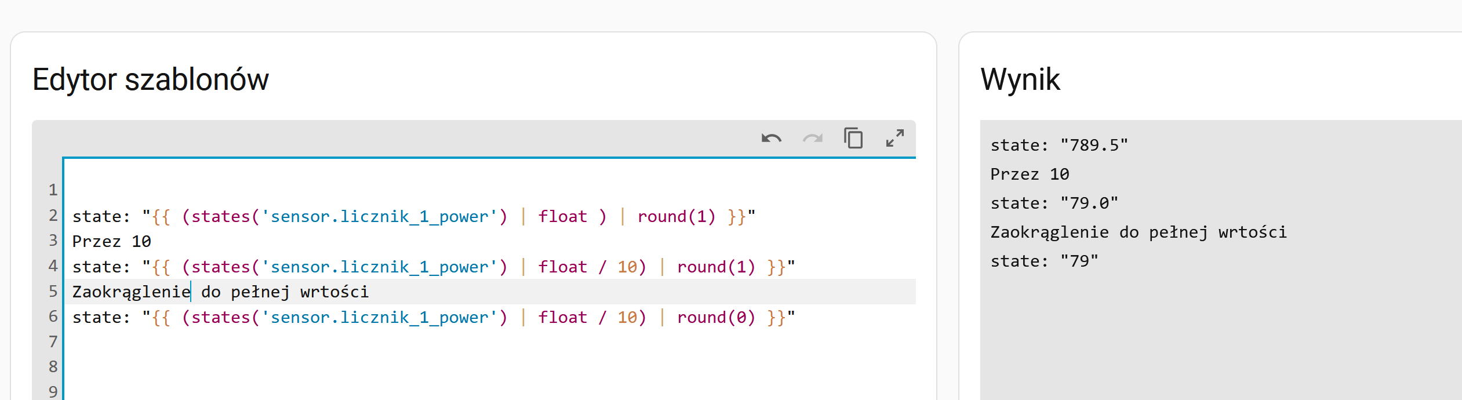
Task: Click the "Przez 10" text in the editor
Action: pyautogui.click(x=111, y=242)
